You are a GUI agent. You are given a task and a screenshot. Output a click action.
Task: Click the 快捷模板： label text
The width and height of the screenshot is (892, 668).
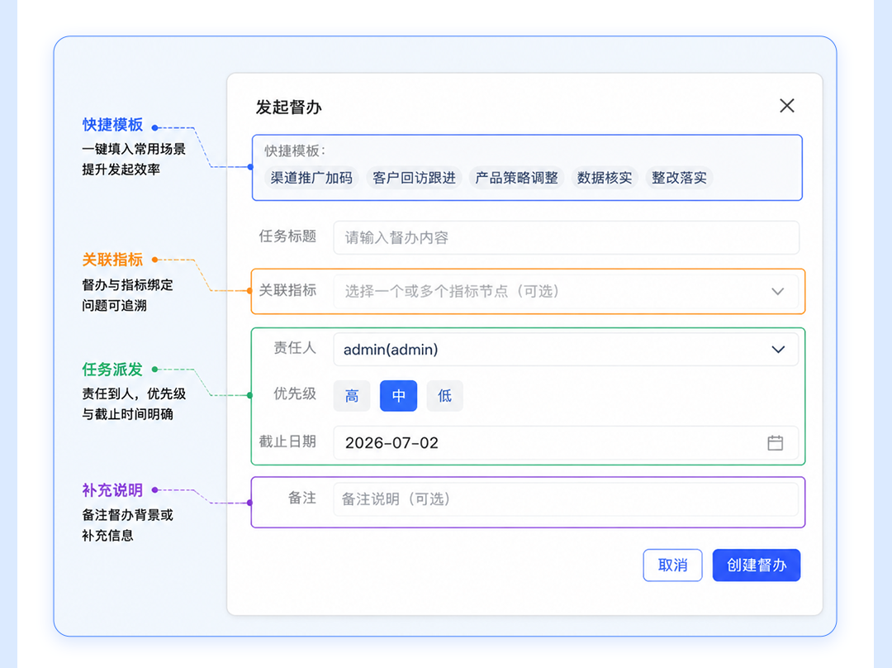click(295, 150)
